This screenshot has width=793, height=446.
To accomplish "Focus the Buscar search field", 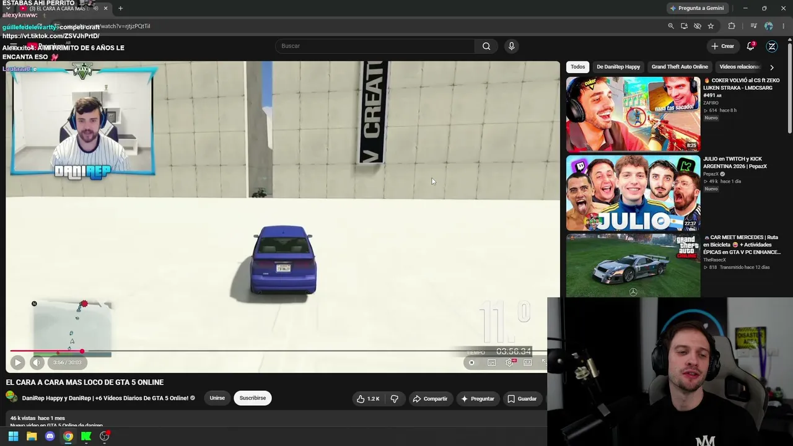I will (x=375, y=46).
